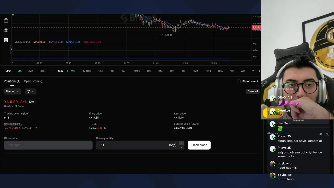
Task: Click the Unrealized PnL label
Action: 13,124
